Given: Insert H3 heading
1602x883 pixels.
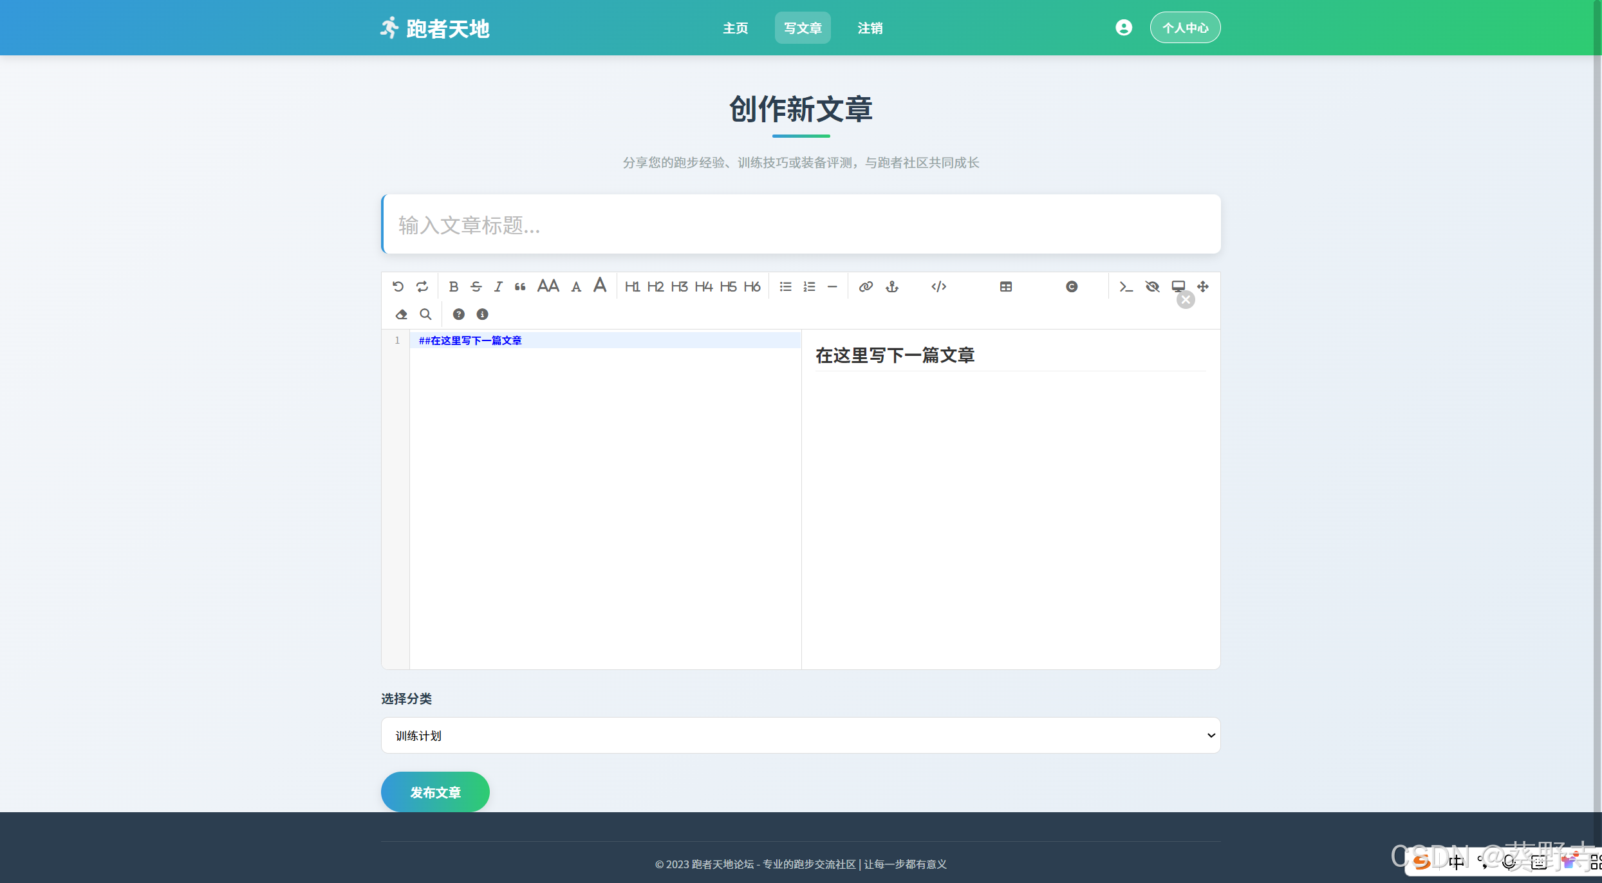Looking at the screenshot, I should [x=679, y=286].
